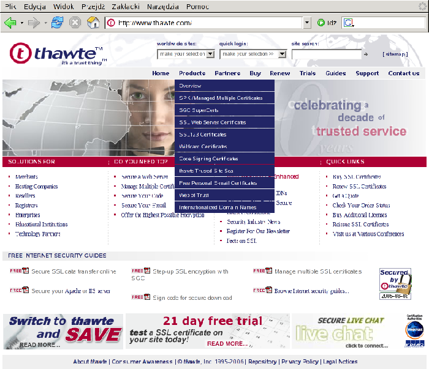The height and width of the screenshot is (369, 429).
Task: Click the Trials navigation link
Action: pyautogui.click(x=308, y=73)
